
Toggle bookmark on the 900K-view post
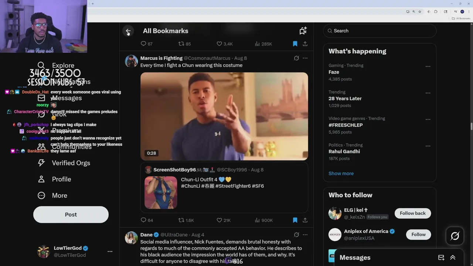[x=295, y=220]
